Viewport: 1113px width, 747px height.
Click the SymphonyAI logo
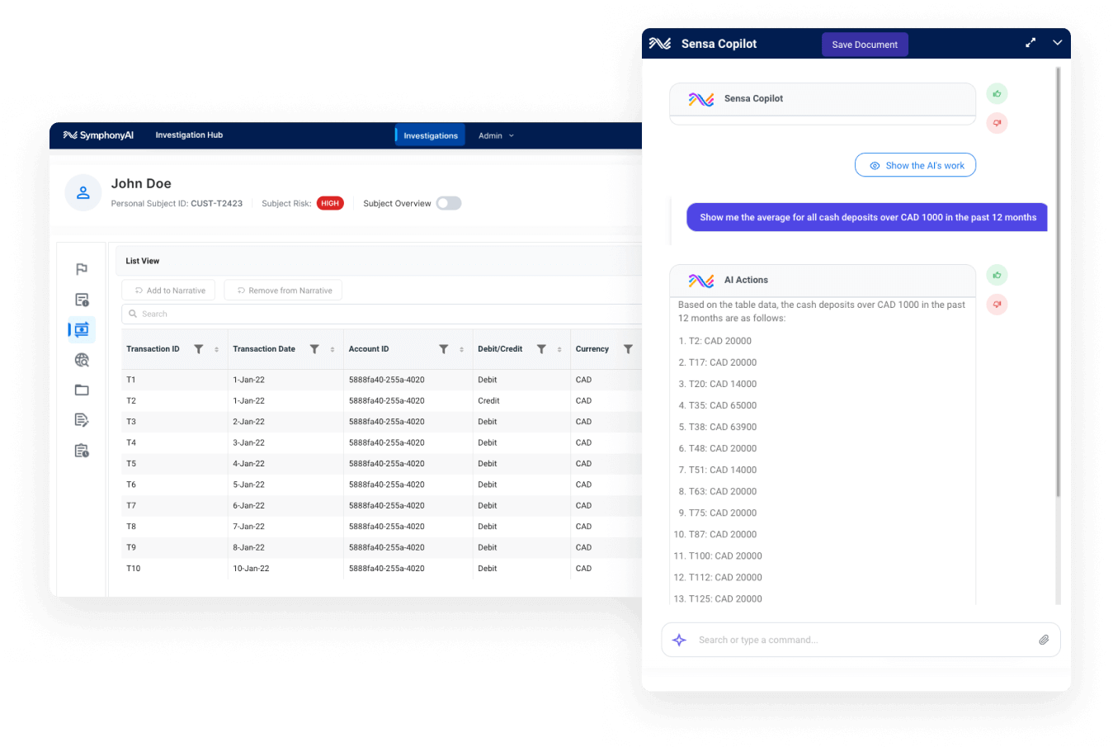[x=98, y=135]
